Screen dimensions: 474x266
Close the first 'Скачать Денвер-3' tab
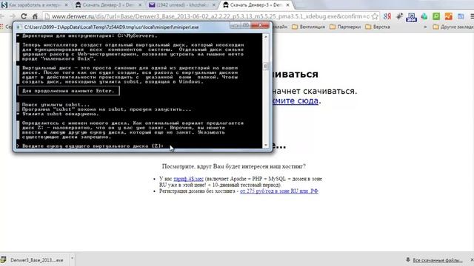click(x=140, y=5)
